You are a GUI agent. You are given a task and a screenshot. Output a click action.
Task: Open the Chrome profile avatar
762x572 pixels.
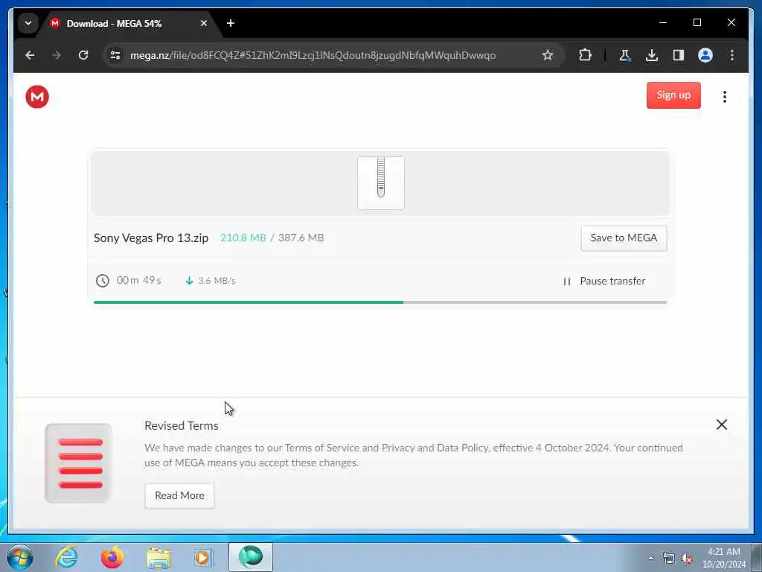coord(705,55)
